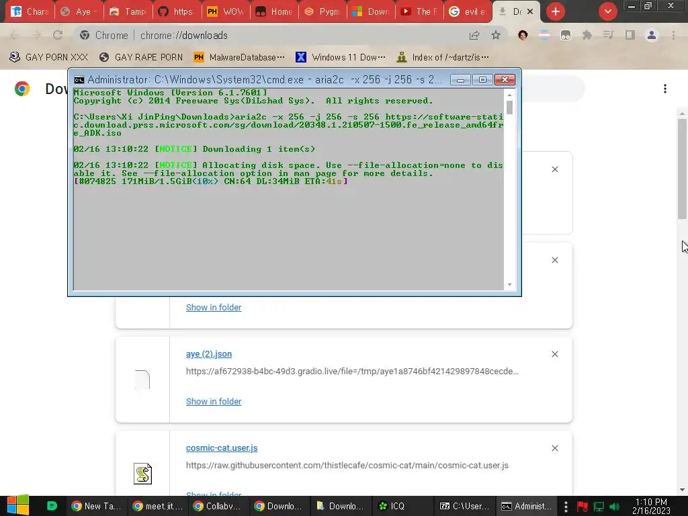Bookmark this page with the star icon

pyautogui.click(x=496, y=35)
